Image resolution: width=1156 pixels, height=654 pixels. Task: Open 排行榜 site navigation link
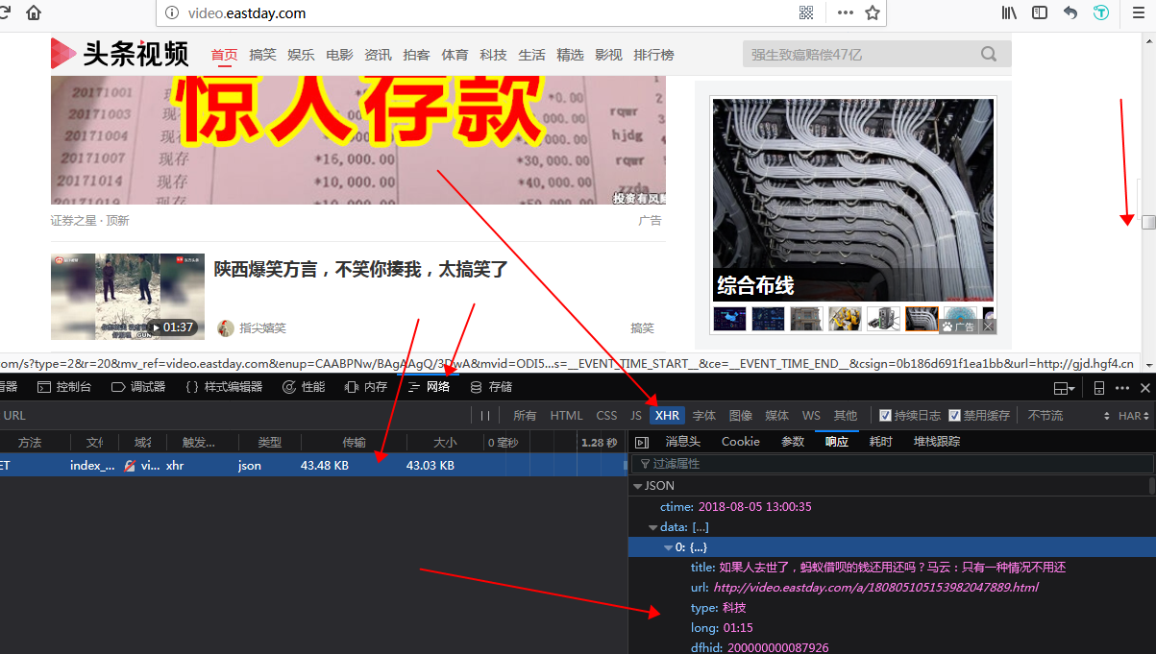click(x=653, y=55)
